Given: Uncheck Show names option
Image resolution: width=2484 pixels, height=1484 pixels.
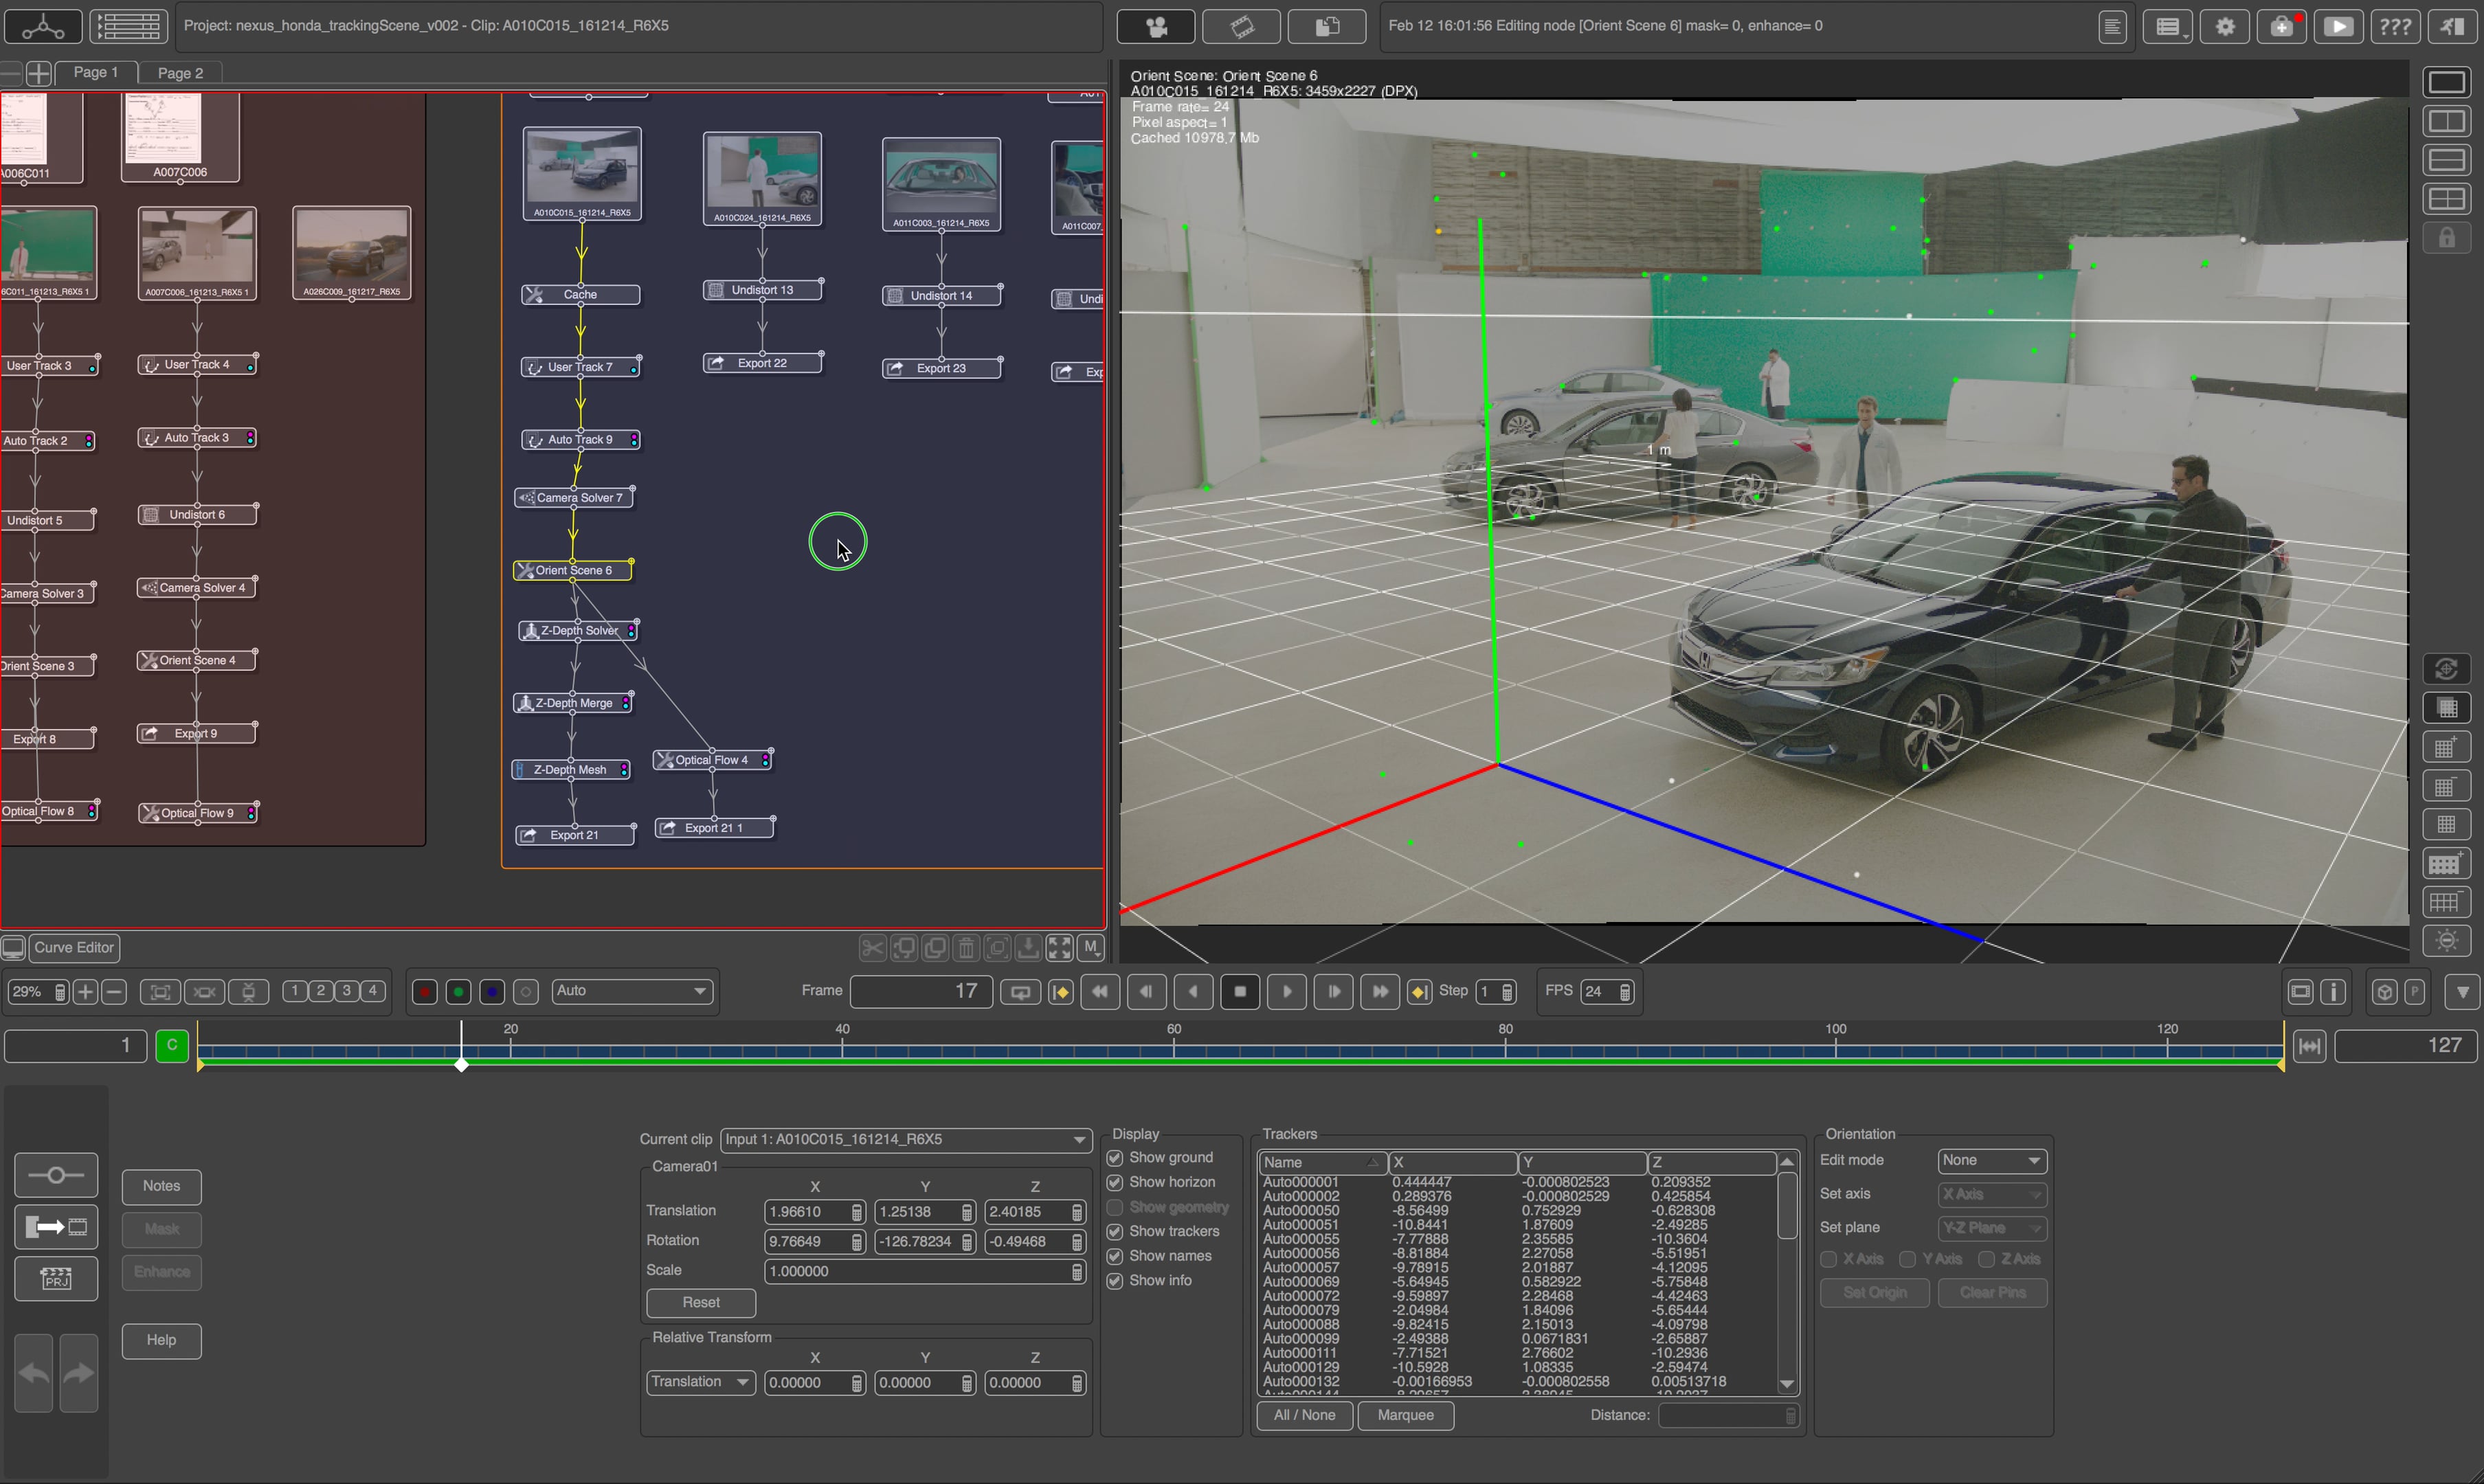Looking at the screenshot, I should coord(1115,1256).
